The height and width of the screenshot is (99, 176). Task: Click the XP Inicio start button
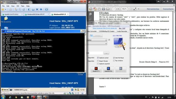coord(5,90)
